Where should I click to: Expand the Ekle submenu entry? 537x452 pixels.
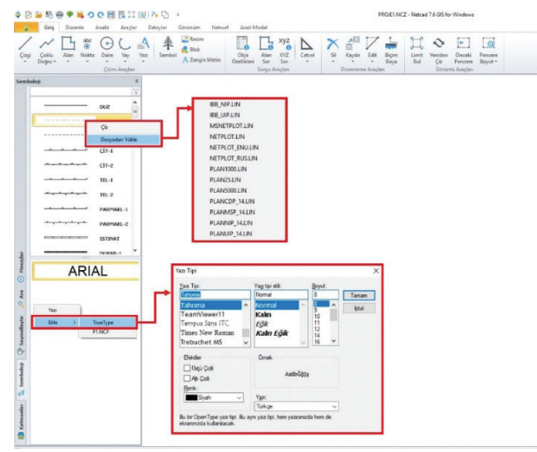(x=55, y=322)
